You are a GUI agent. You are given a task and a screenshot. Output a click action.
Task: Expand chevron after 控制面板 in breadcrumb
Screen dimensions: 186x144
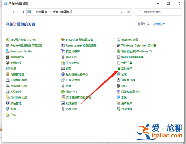pos(50,12)
